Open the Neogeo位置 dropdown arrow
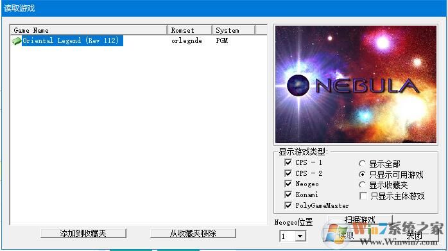Image resolution: width=448 pixels, height=251 pixels. (300, 236)
